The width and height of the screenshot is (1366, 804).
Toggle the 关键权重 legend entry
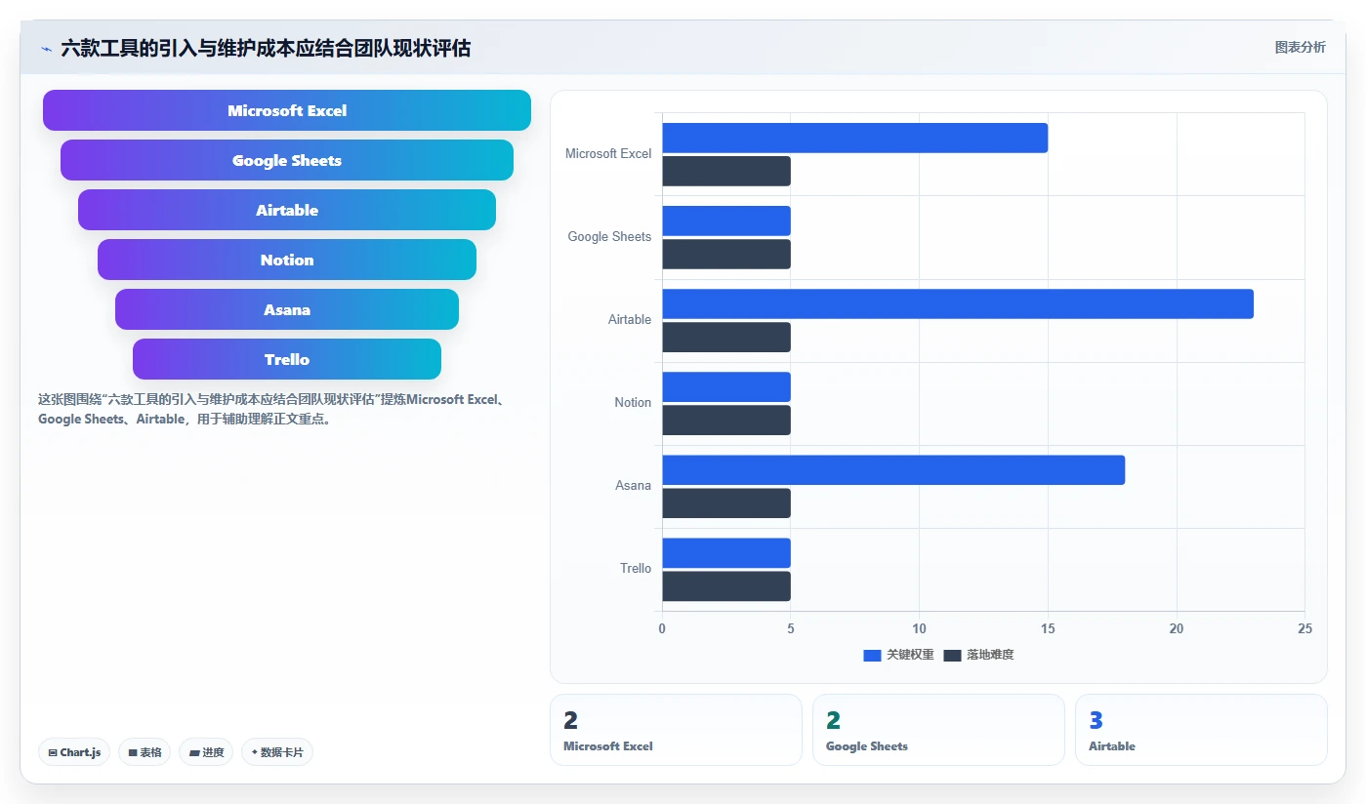pos(898,655)
